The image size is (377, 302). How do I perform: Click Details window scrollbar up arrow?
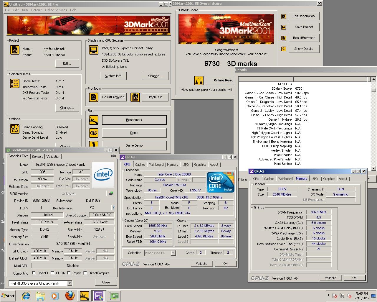click(374, 79)
